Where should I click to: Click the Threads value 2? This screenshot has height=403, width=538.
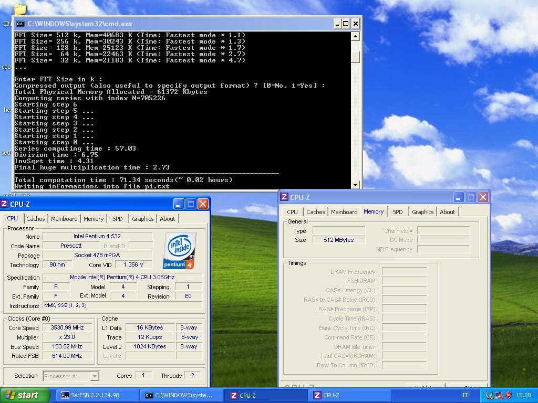click(x=192, y=376)
